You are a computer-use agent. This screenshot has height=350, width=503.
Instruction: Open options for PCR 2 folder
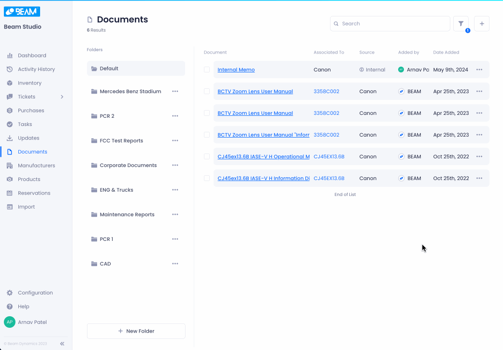click(175, 116)
